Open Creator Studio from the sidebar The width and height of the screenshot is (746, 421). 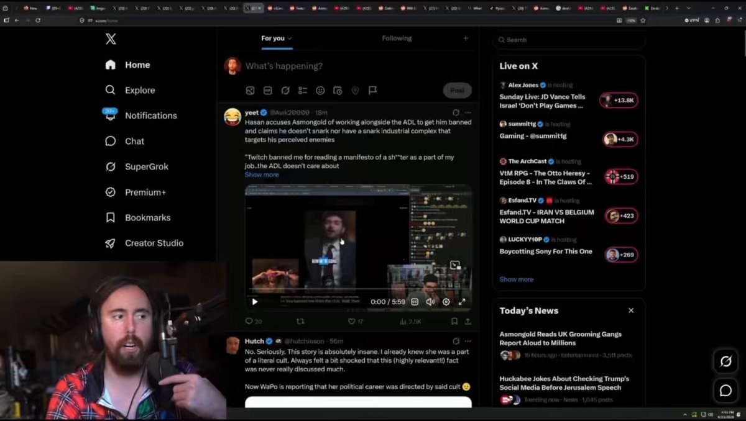(x=145, y=243)
